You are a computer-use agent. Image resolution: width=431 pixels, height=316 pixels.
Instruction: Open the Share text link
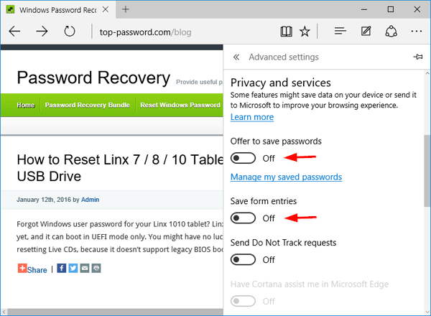(x=37, y=270)
